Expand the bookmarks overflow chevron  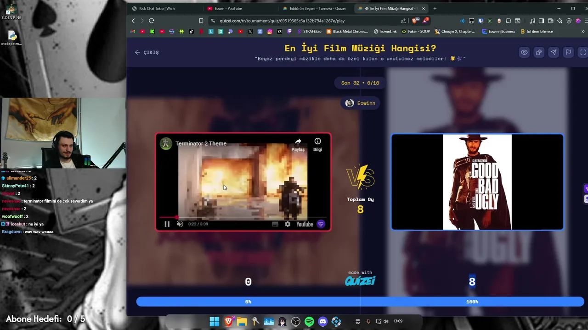tap(583, 32)
